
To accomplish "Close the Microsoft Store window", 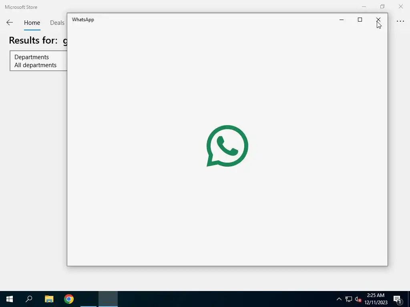I will pos(400,6).
